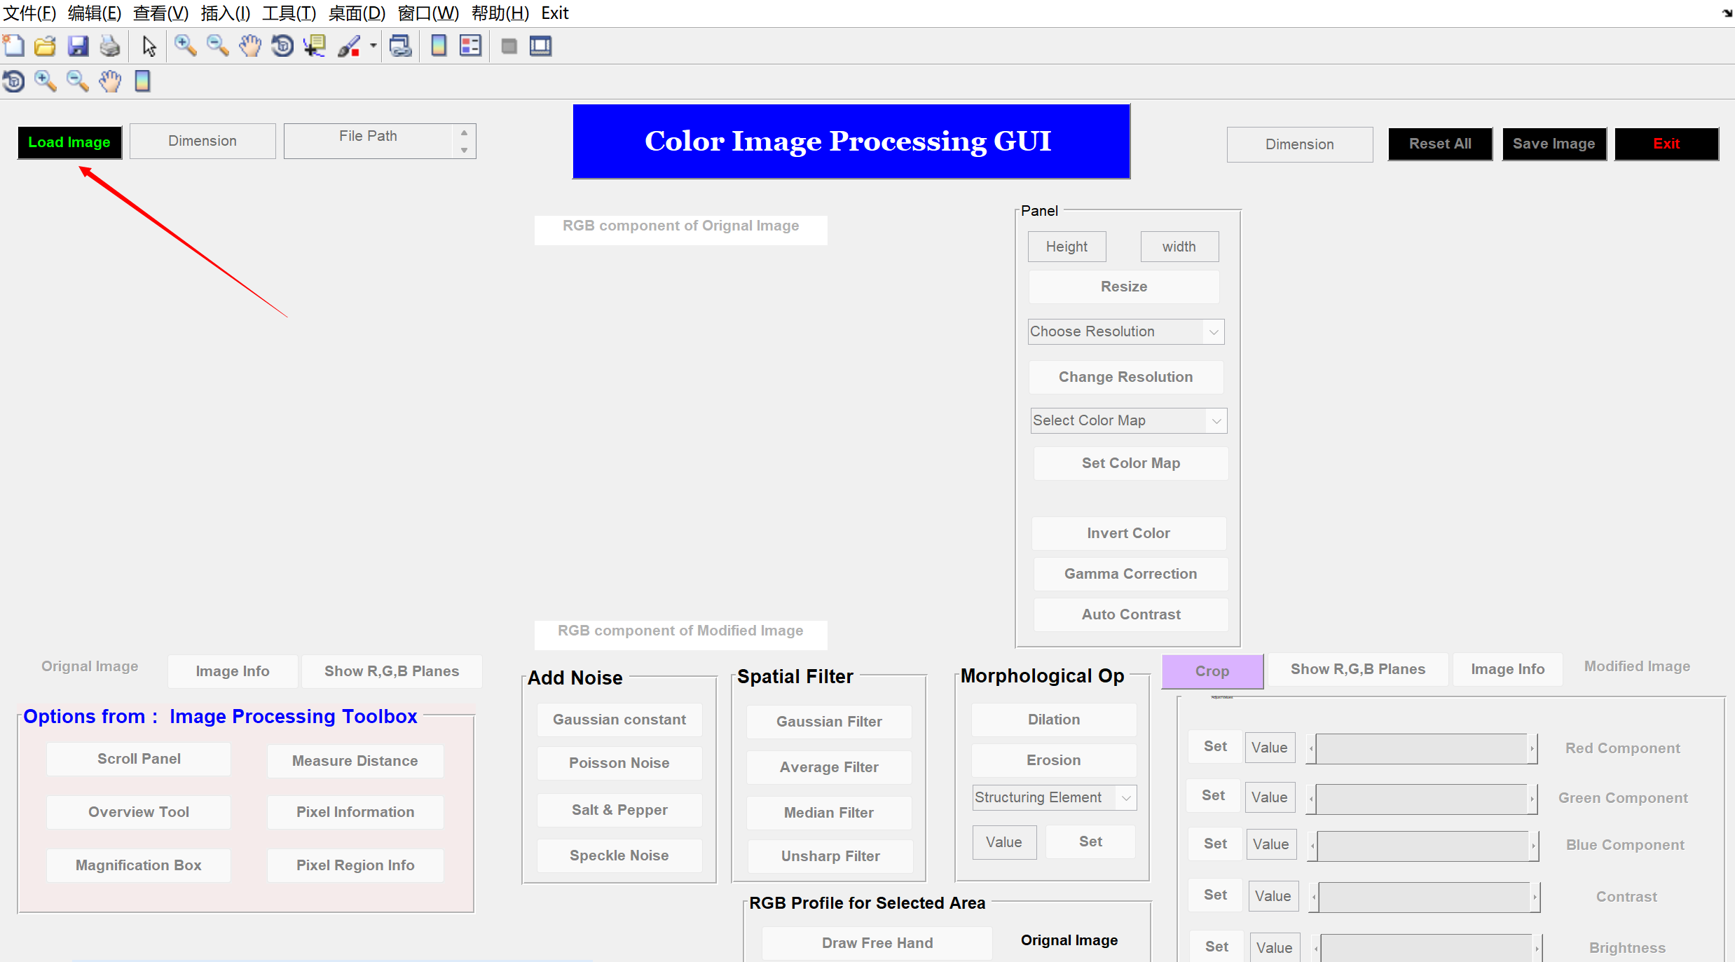Click the Open File folder icon
Viewport: 1735px width, 962px height.
[46, 46]
